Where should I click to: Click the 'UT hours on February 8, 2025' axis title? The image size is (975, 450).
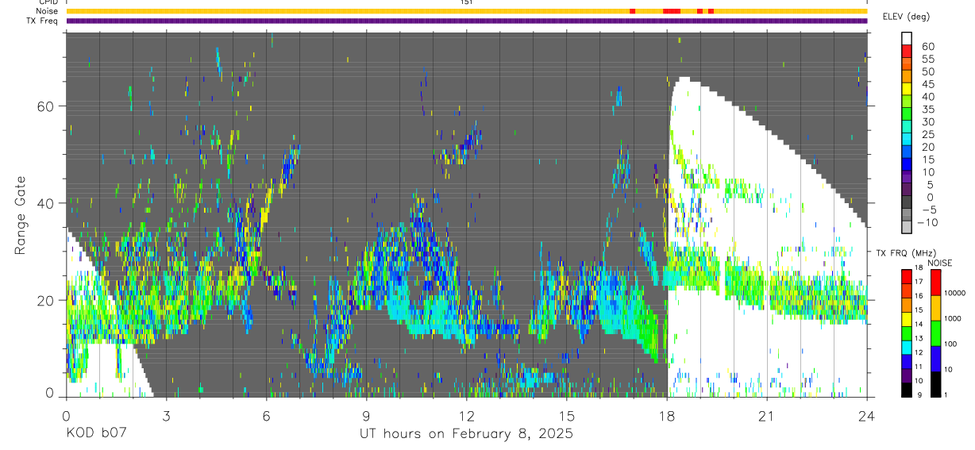point(467,434)
